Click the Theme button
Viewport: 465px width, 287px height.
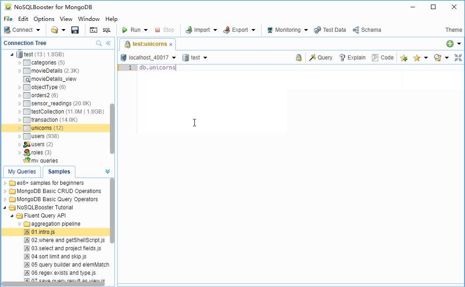click(454, 30)
